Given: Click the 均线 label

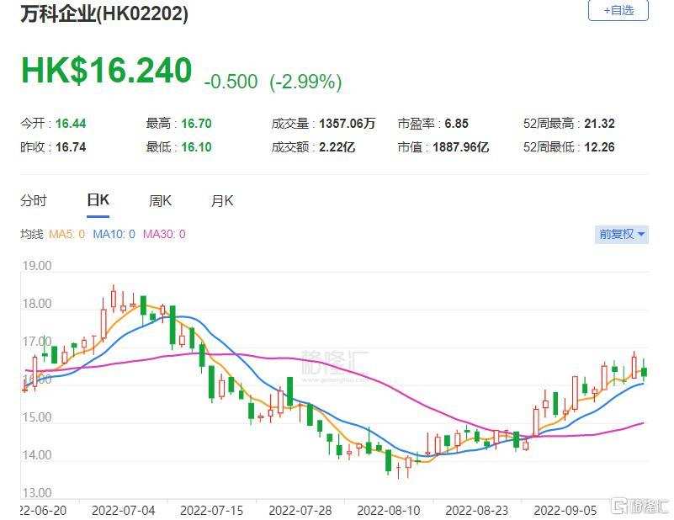Looking at the screenshot, I should [32, 234].
